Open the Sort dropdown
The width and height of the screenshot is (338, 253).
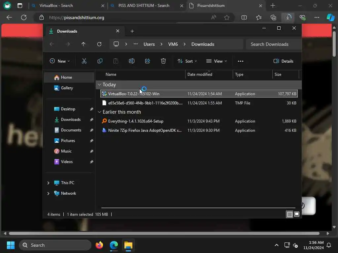click(x=187, y=61)
